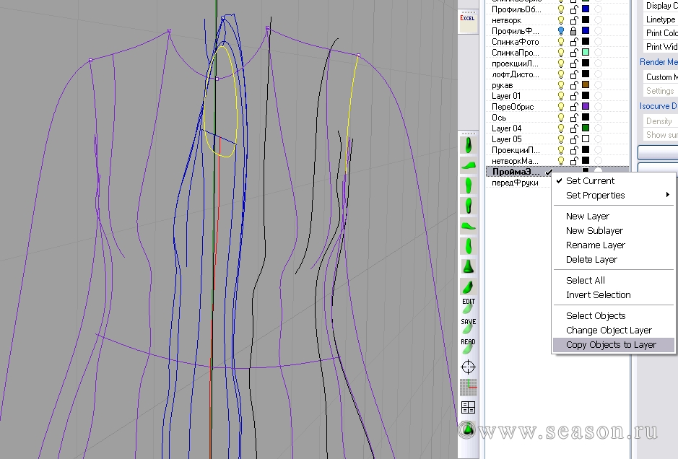The image size is (678, 459).
Task: Click the EXCEL export toolbar icon
Action: [x=468, y=20]
